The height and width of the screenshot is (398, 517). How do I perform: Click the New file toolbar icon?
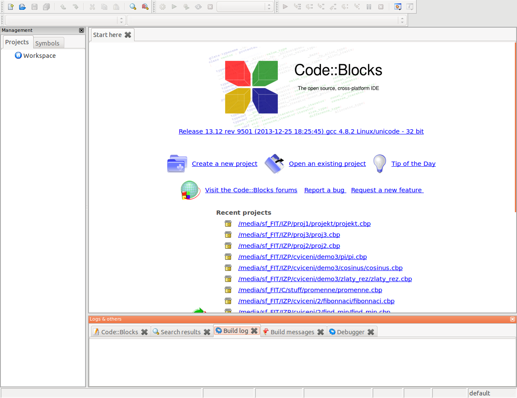coord(10,7)
